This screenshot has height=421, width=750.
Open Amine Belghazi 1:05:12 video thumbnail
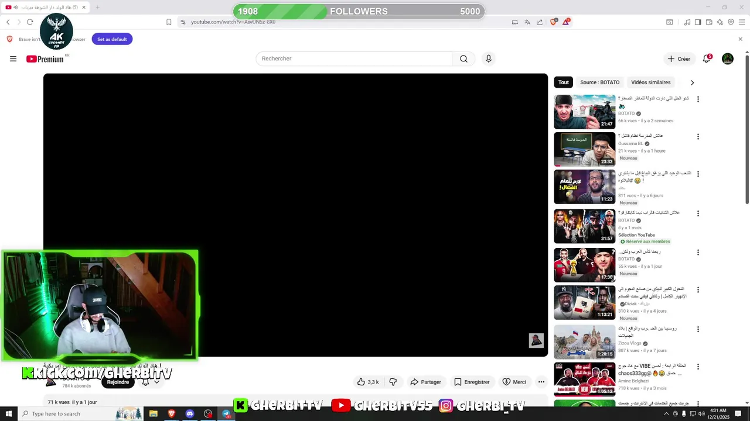tap(584, 379)
